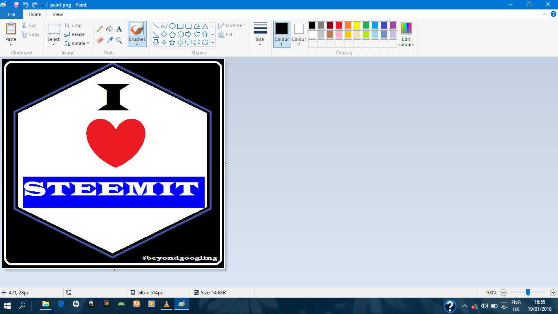Launch VLC media player from taskbar

(x=166, y=304)
